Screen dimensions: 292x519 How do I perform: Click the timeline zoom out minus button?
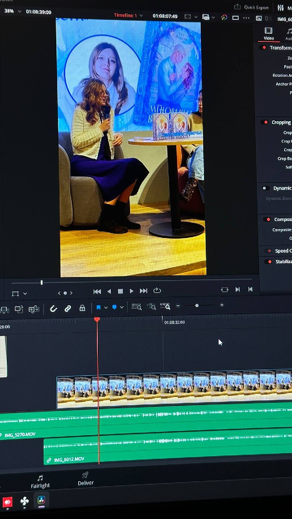(178, 306)
